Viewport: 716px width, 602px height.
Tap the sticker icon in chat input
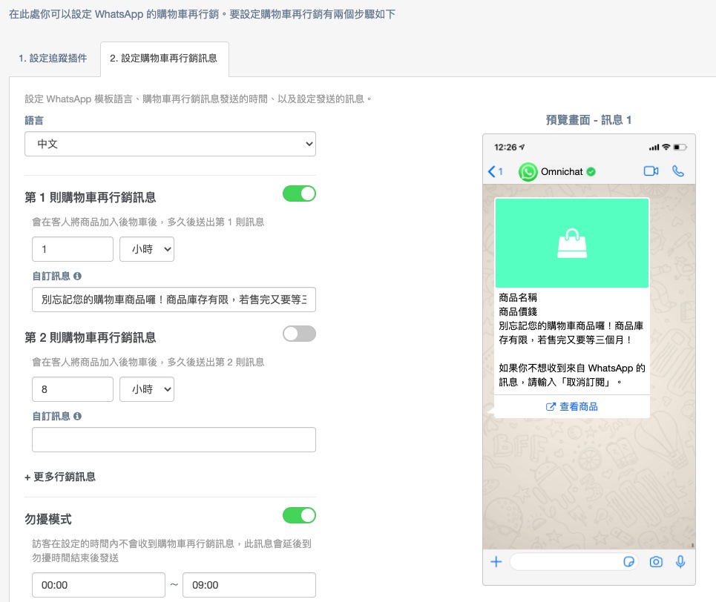tap(628, 562)
